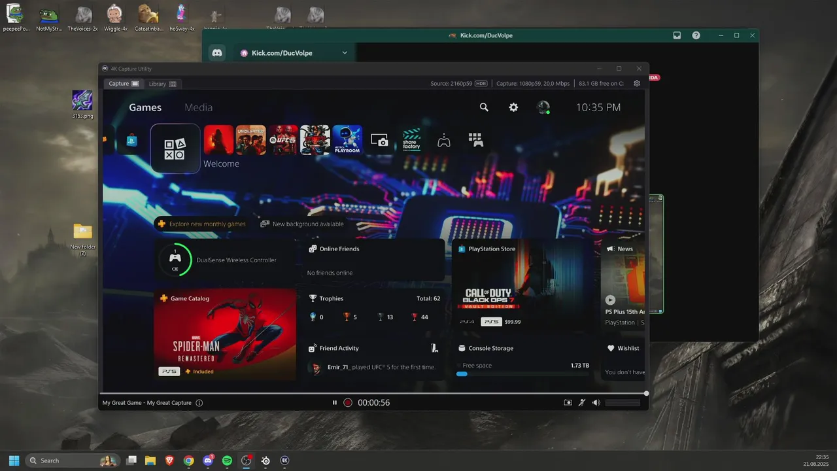Open New folder (2) on desktop
Image resolution: width=837 pixels, height=471 pixels.
[x=83, y=239]
